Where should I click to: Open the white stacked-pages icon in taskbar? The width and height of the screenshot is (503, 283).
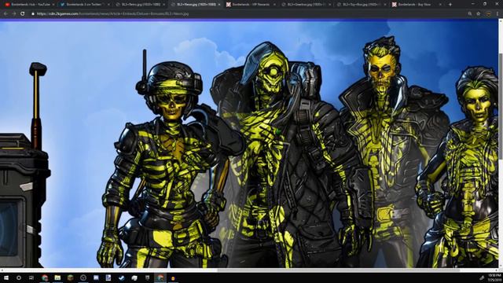tap(134, 277)
